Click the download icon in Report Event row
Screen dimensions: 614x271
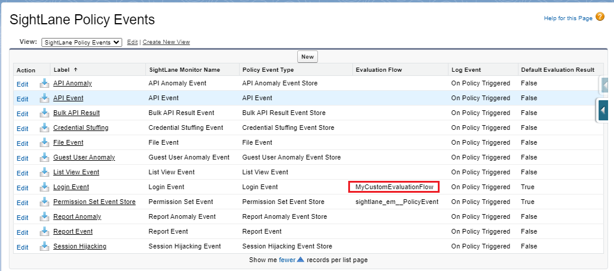44,231
